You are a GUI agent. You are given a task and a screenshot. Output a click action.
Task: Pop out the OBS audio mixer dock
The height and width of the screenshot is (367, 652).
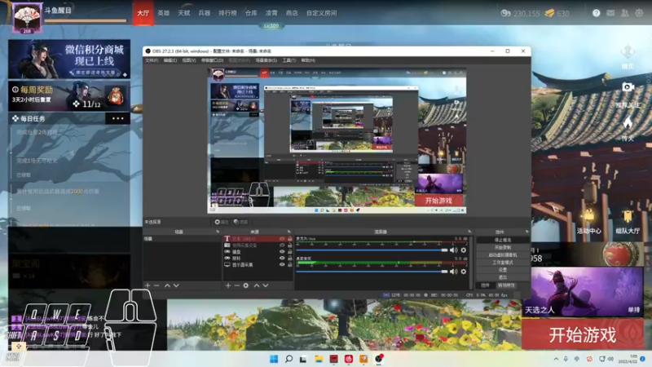(469, 232)
